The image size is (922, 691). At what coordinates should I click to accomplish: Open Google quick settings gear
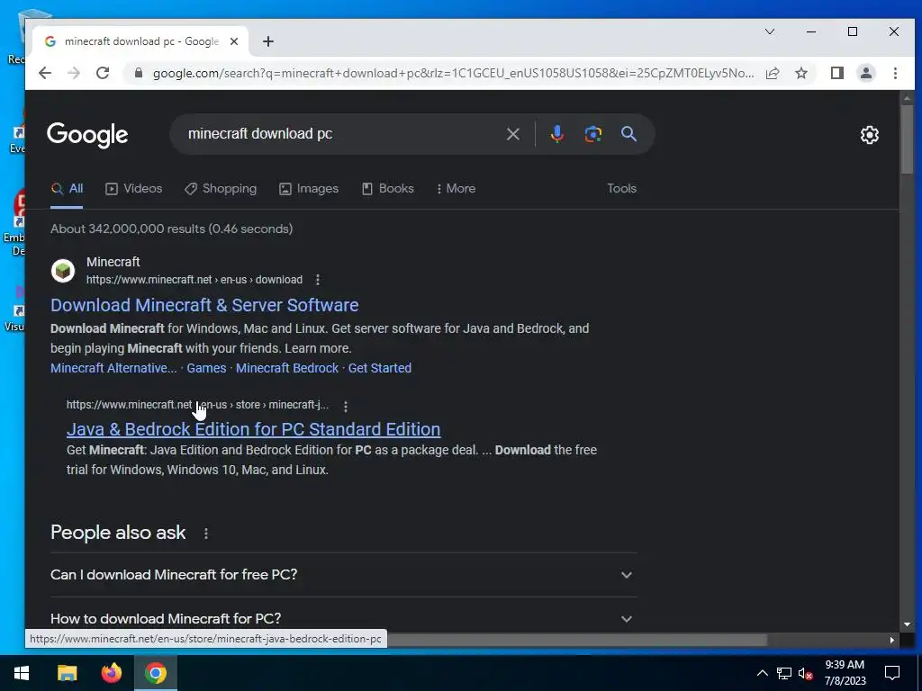coord(869,135)
